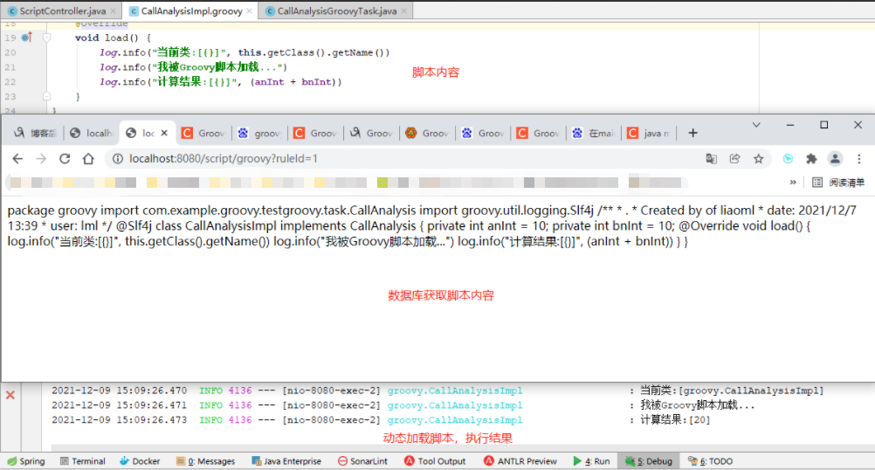Open a new browser tab with plus button

692,133
